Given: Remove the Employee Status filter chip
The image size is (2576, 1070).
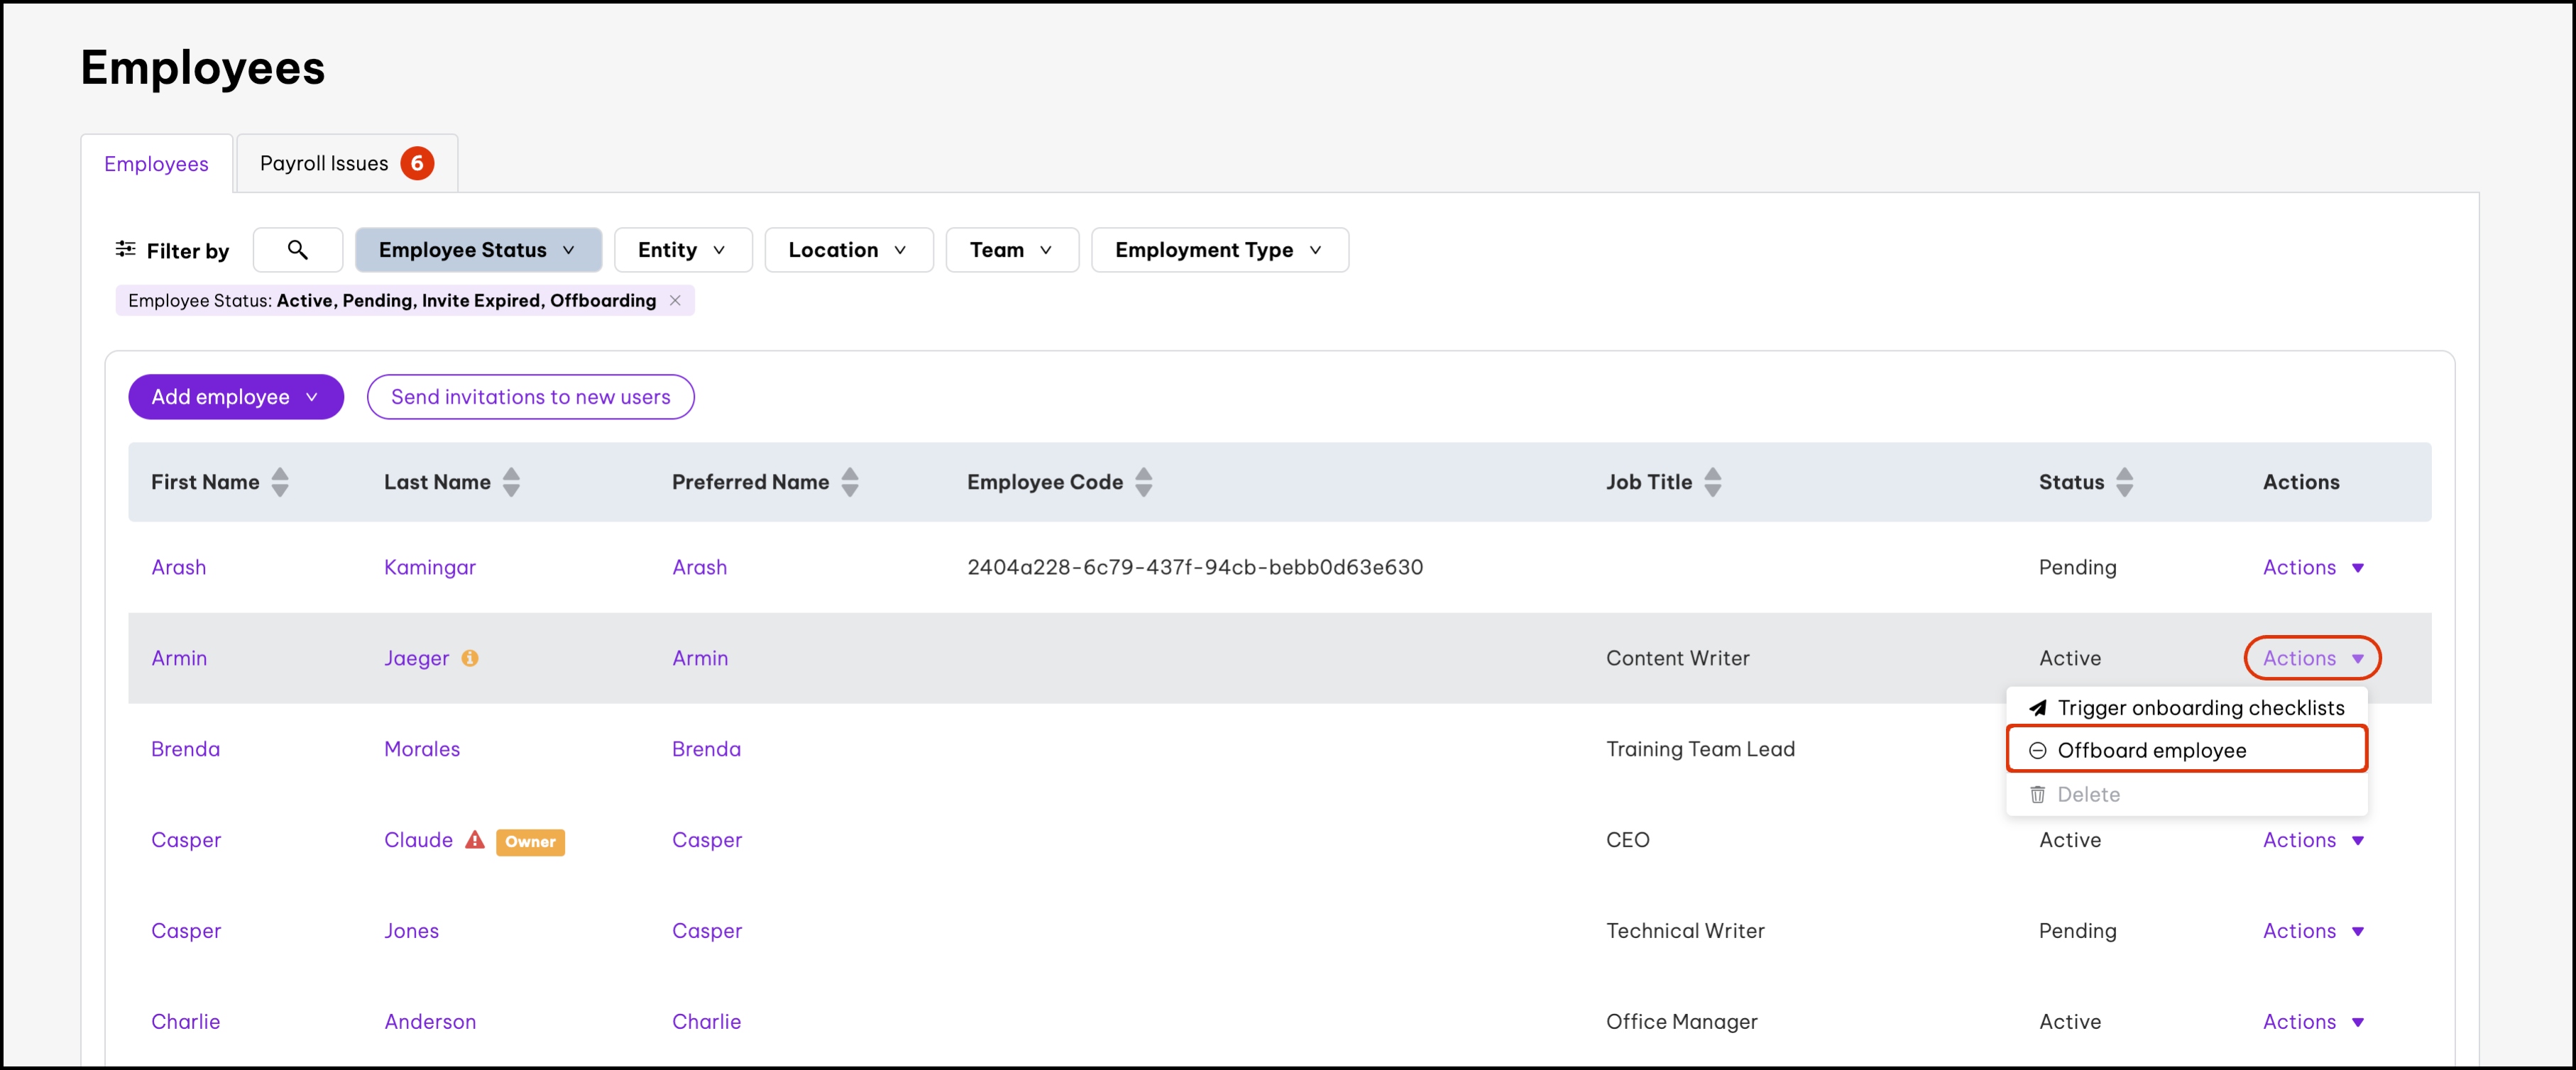Looking at the screenshot, I should [675, 300].
